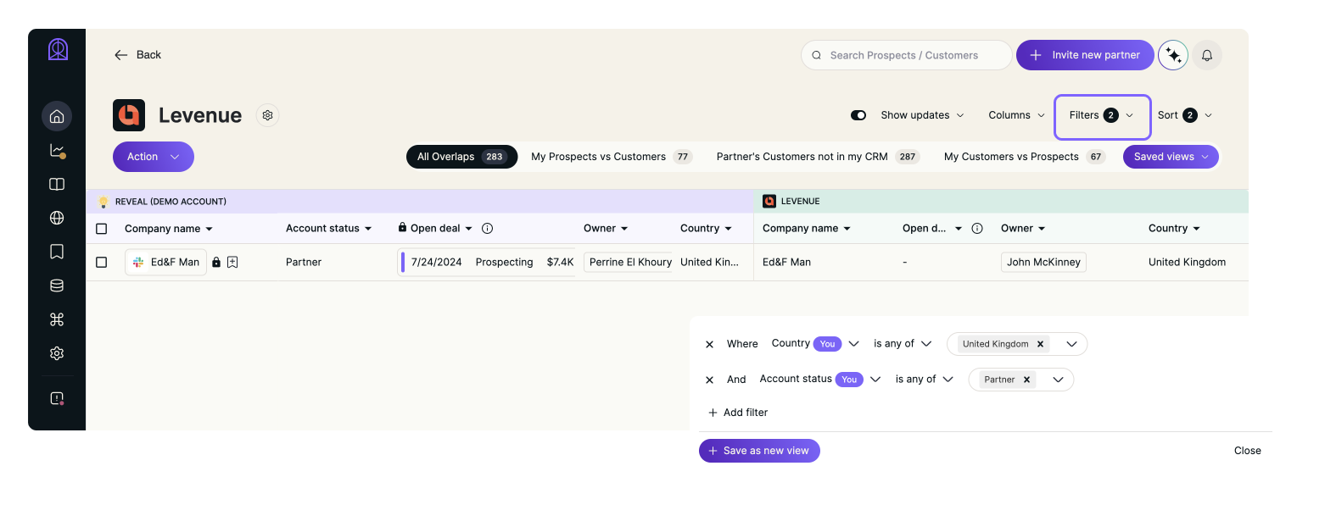Open the open-book sidebar icon
This screenshot has width=1325, height=527.
pos(57,184)
